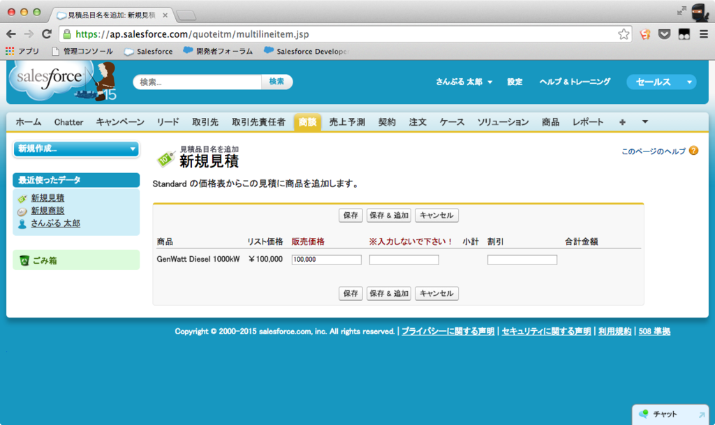
Task: Open the 売上予測 tab
Action: tap(347, 122)
